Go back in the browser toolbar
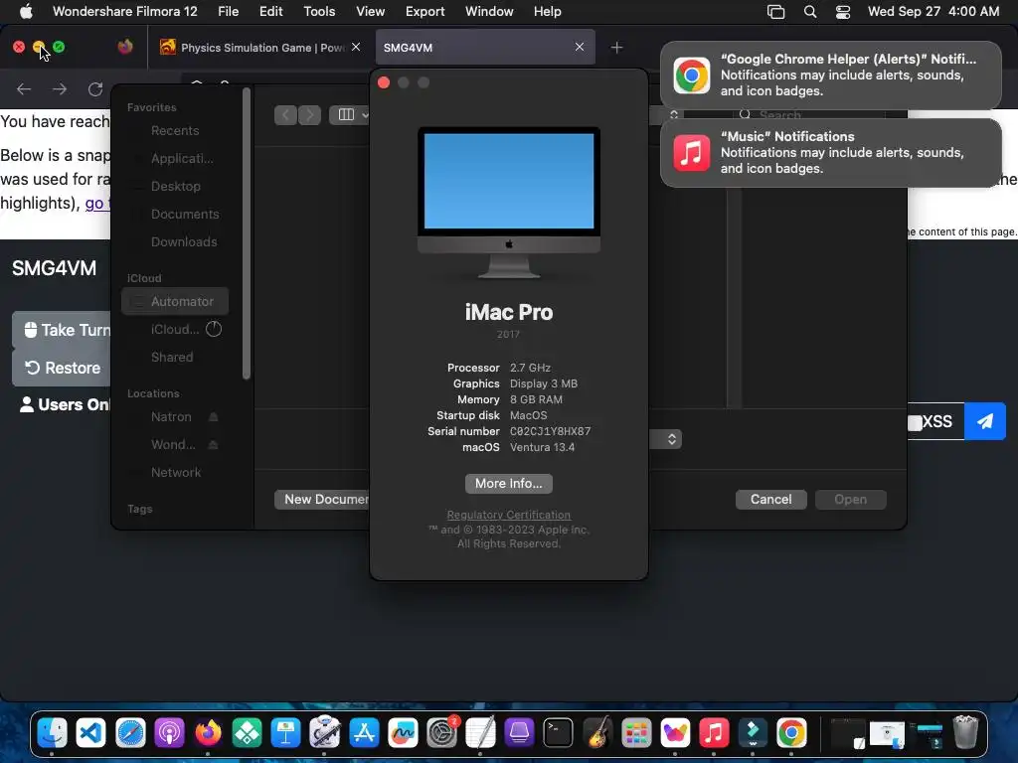 tap(24, 88)
